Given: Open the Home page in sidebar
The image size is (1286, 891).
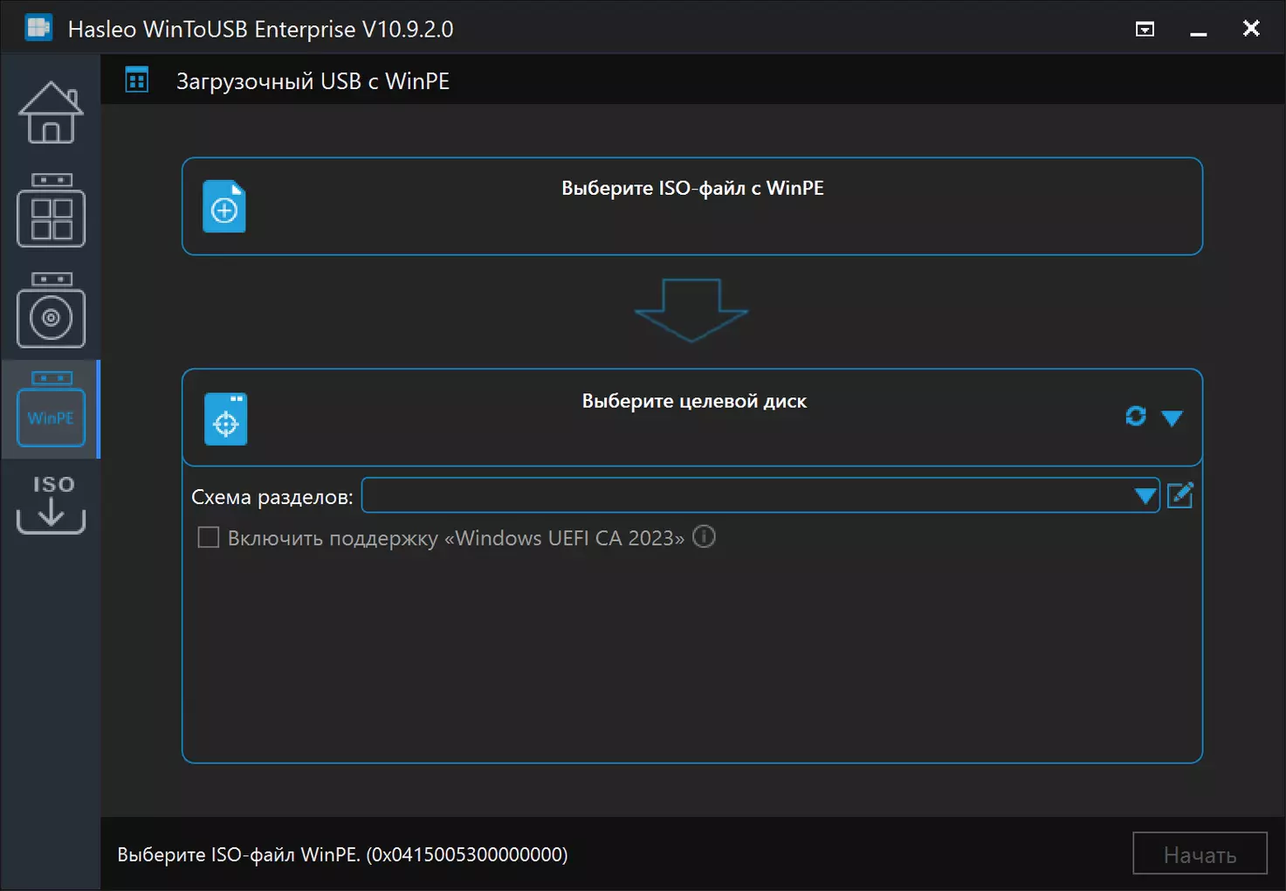Looking at the screenshot, I should click(51, 113).
